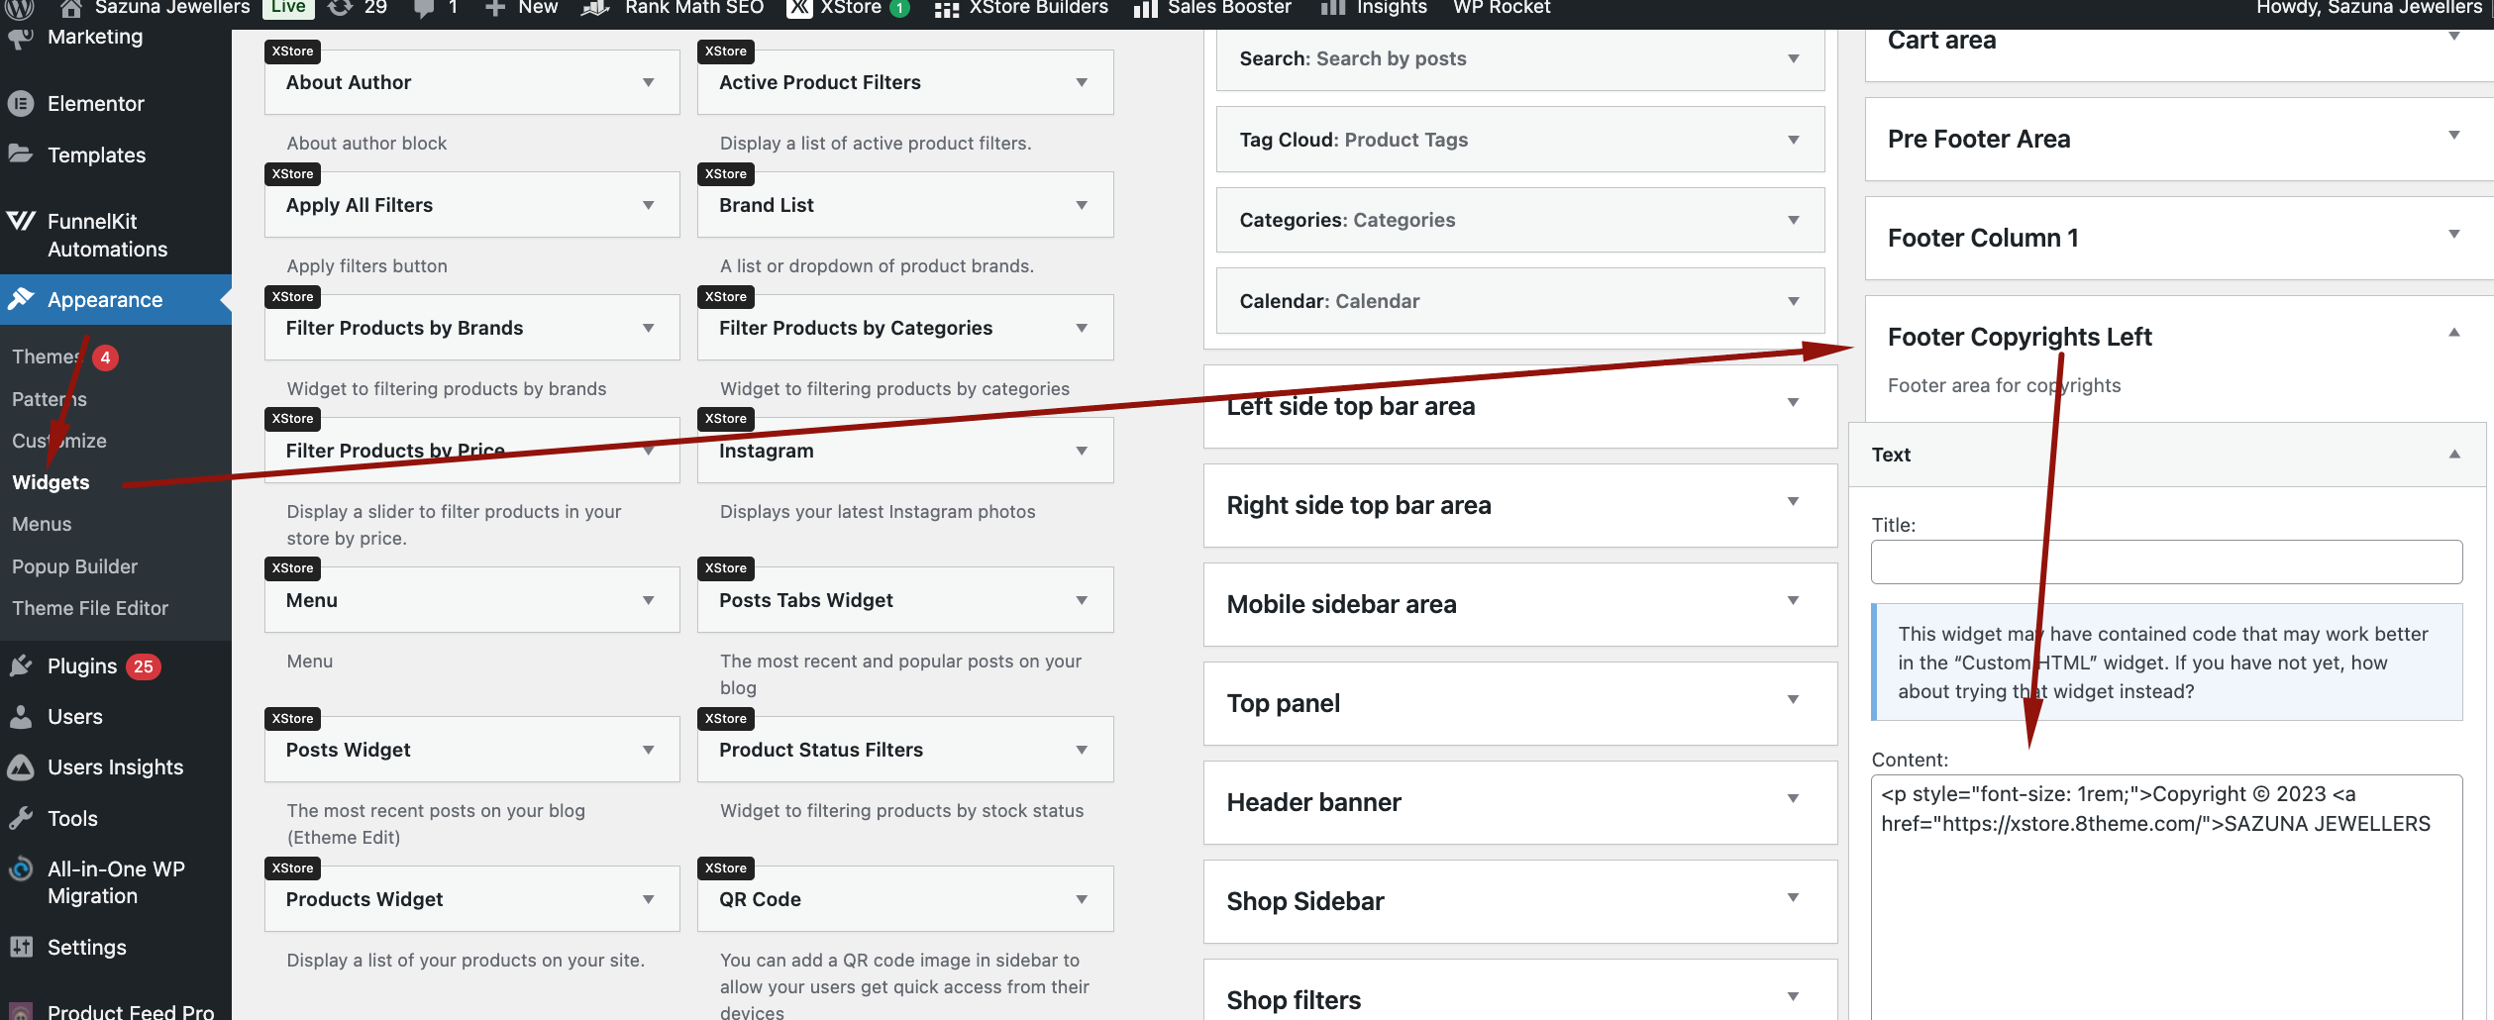Click the Templates folder icon
The width and height of the screenshot is (2494, 1020).
pyautogui.click(x=21, y=154)
